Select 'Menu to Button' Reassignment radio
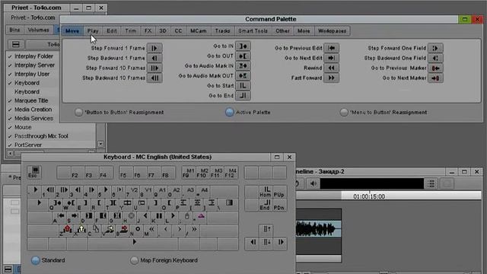The image size is (487, 274). click(344, 112)
